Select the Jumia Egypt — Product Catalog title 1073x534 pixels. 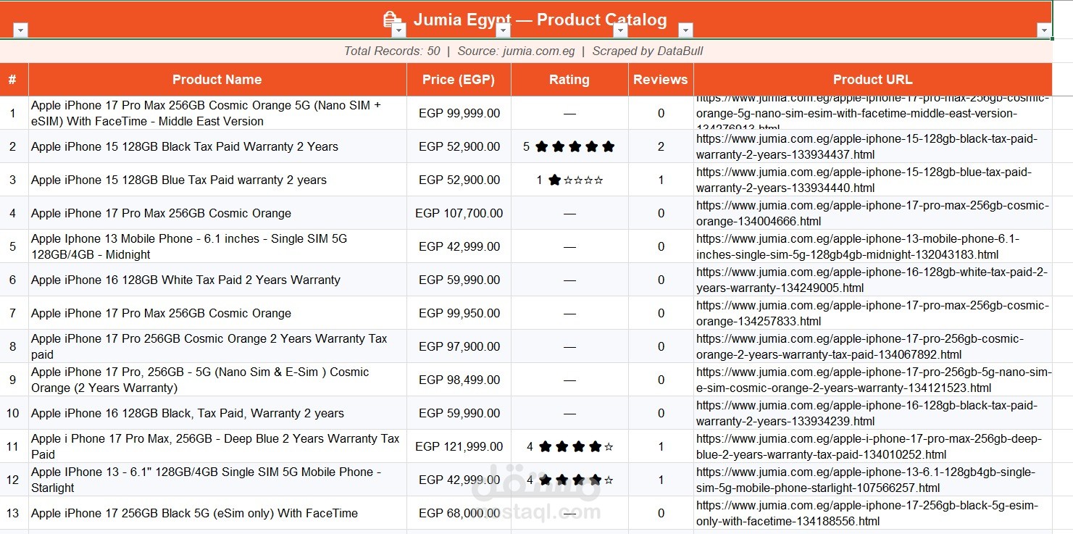click(x=540, y=20)
